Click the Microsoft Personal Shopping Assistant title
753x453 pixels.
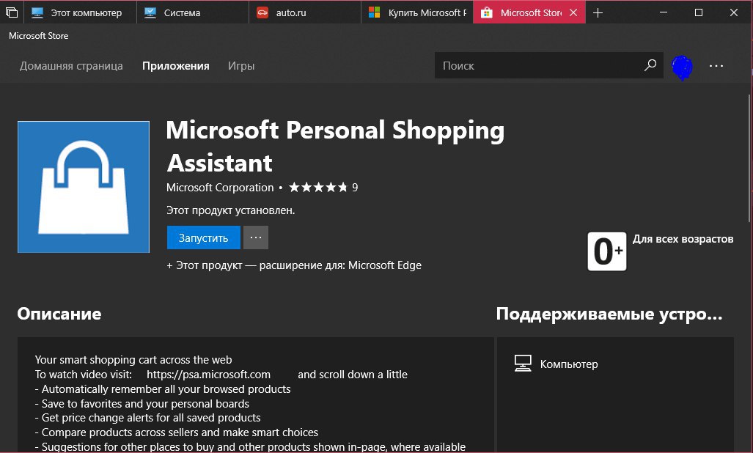click(x=335, y=147)
